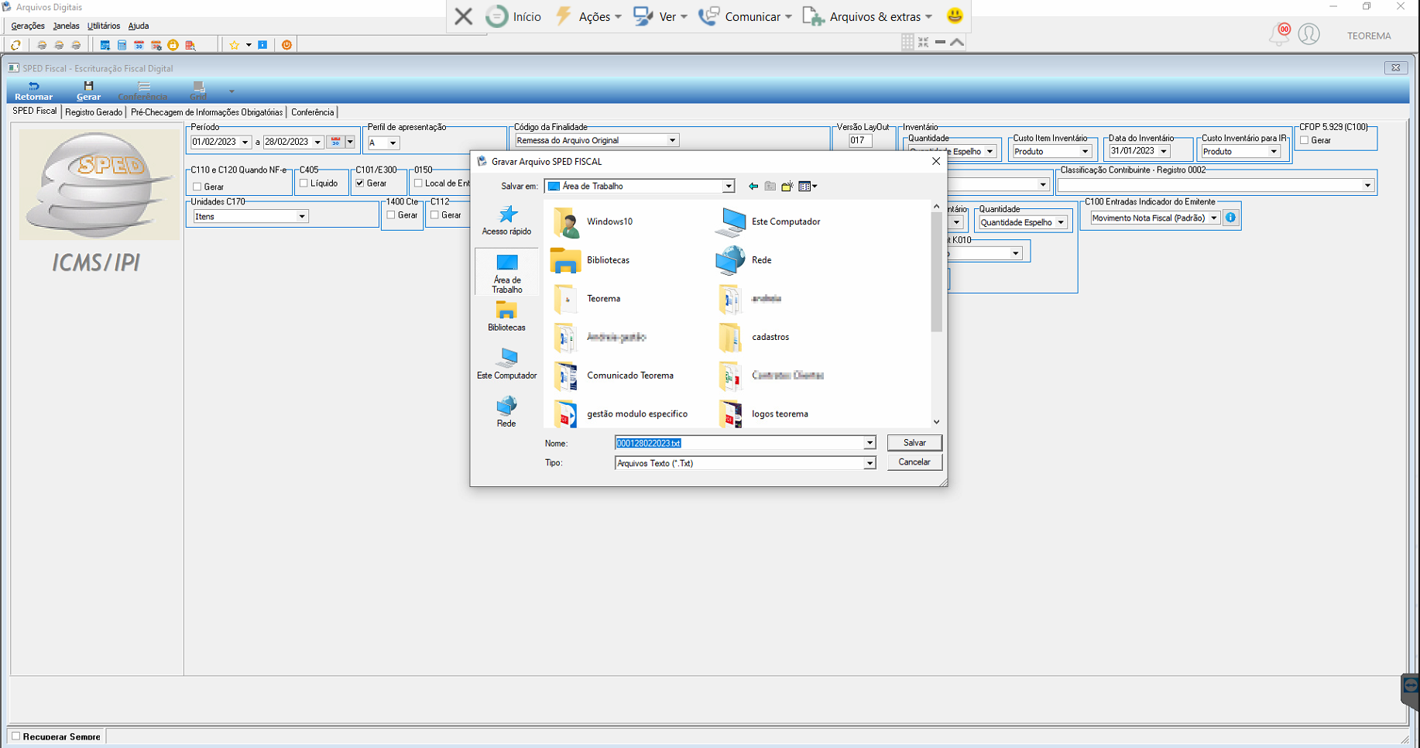
Task: Expand the Salvar em location dropdown
Action: 728,186
